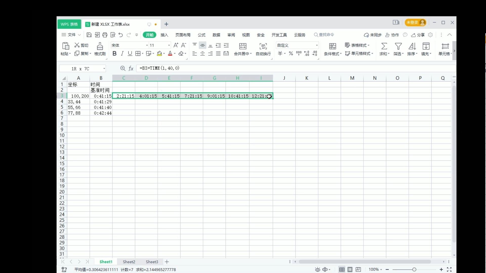Expand the Name Box dropdown arrow

tap(104, 69)
